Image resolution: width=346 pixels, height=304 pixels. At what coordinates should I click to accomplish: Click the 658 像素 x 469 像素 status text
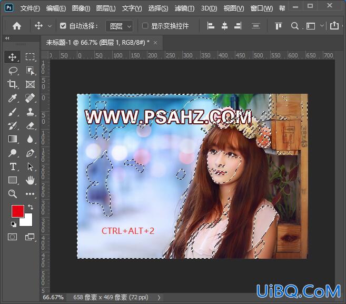point(111,297)
